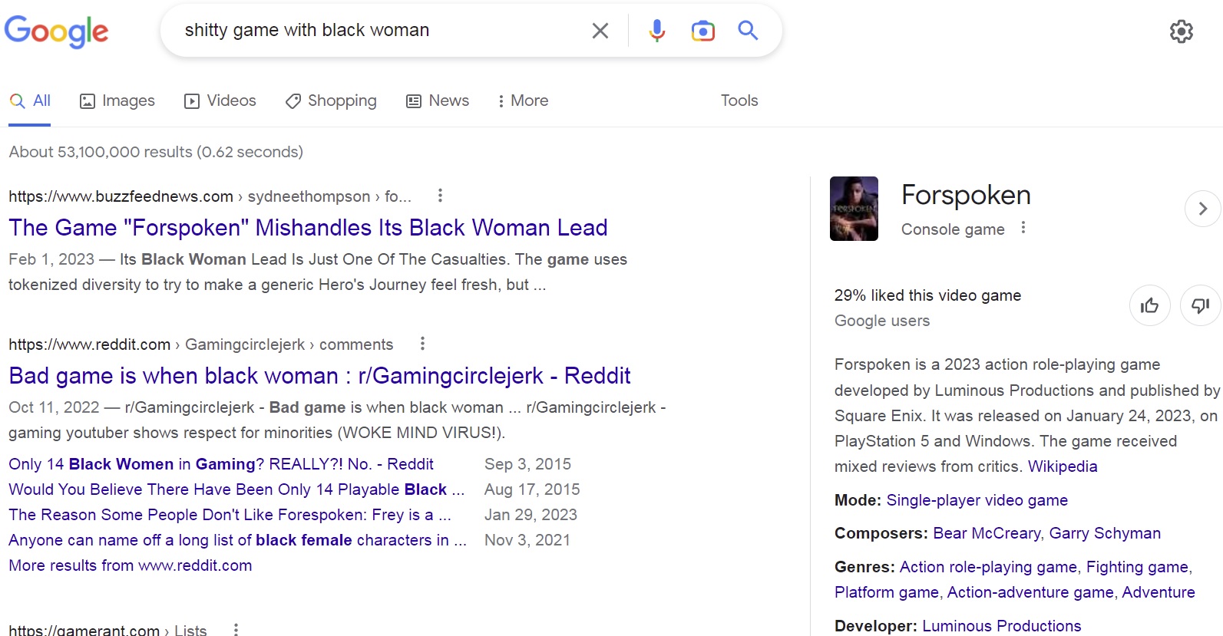Open Fighting game genre link
Screen dimensions: 1223x636
point(1137,567)
